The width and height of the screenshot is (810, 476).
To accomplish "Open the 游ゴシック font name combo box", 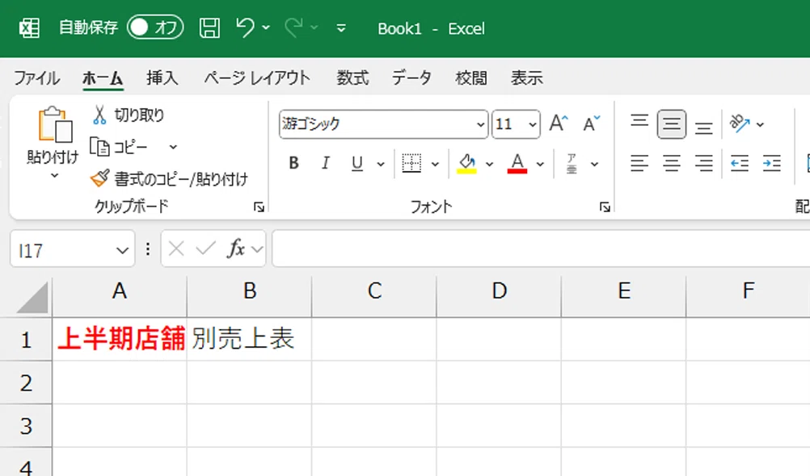I will (x=383, y=124).
